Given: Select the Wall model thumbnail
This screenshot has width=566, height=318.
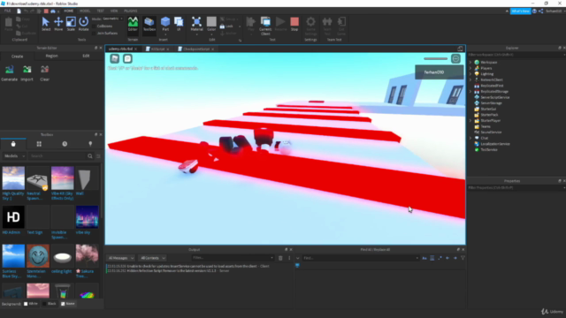Looking at the screenshot, I should (87, 178).
